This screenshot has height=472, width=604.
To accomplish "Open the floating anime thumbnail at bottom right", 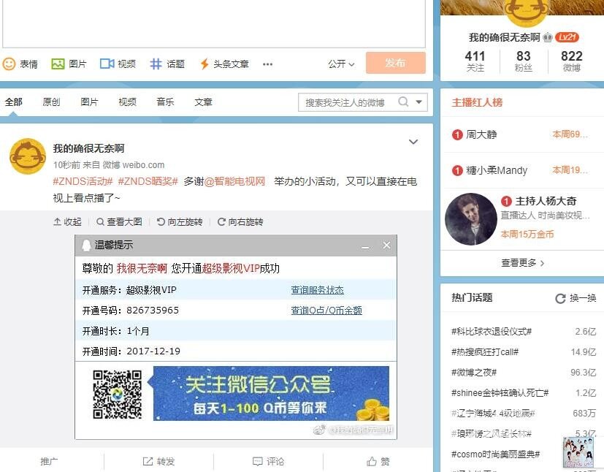I will click(578, 452).
